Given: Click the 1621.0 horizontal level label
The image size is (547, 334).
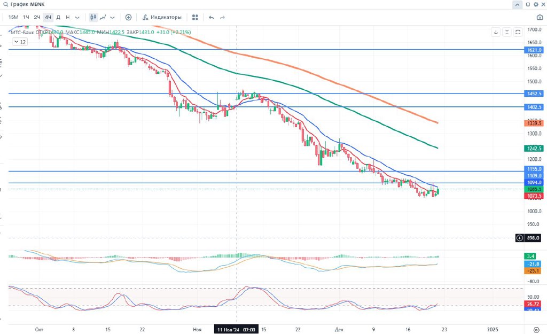Looking at the screenshot, I should click(534, 49).
